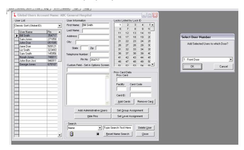Click the Remove Card button
This screenshot has height=150, width=244.
pos(145,102)
